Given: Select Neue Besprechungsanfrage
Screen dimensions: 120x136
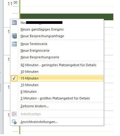Looking at the screenshot, I should click(x=57, y=36).
